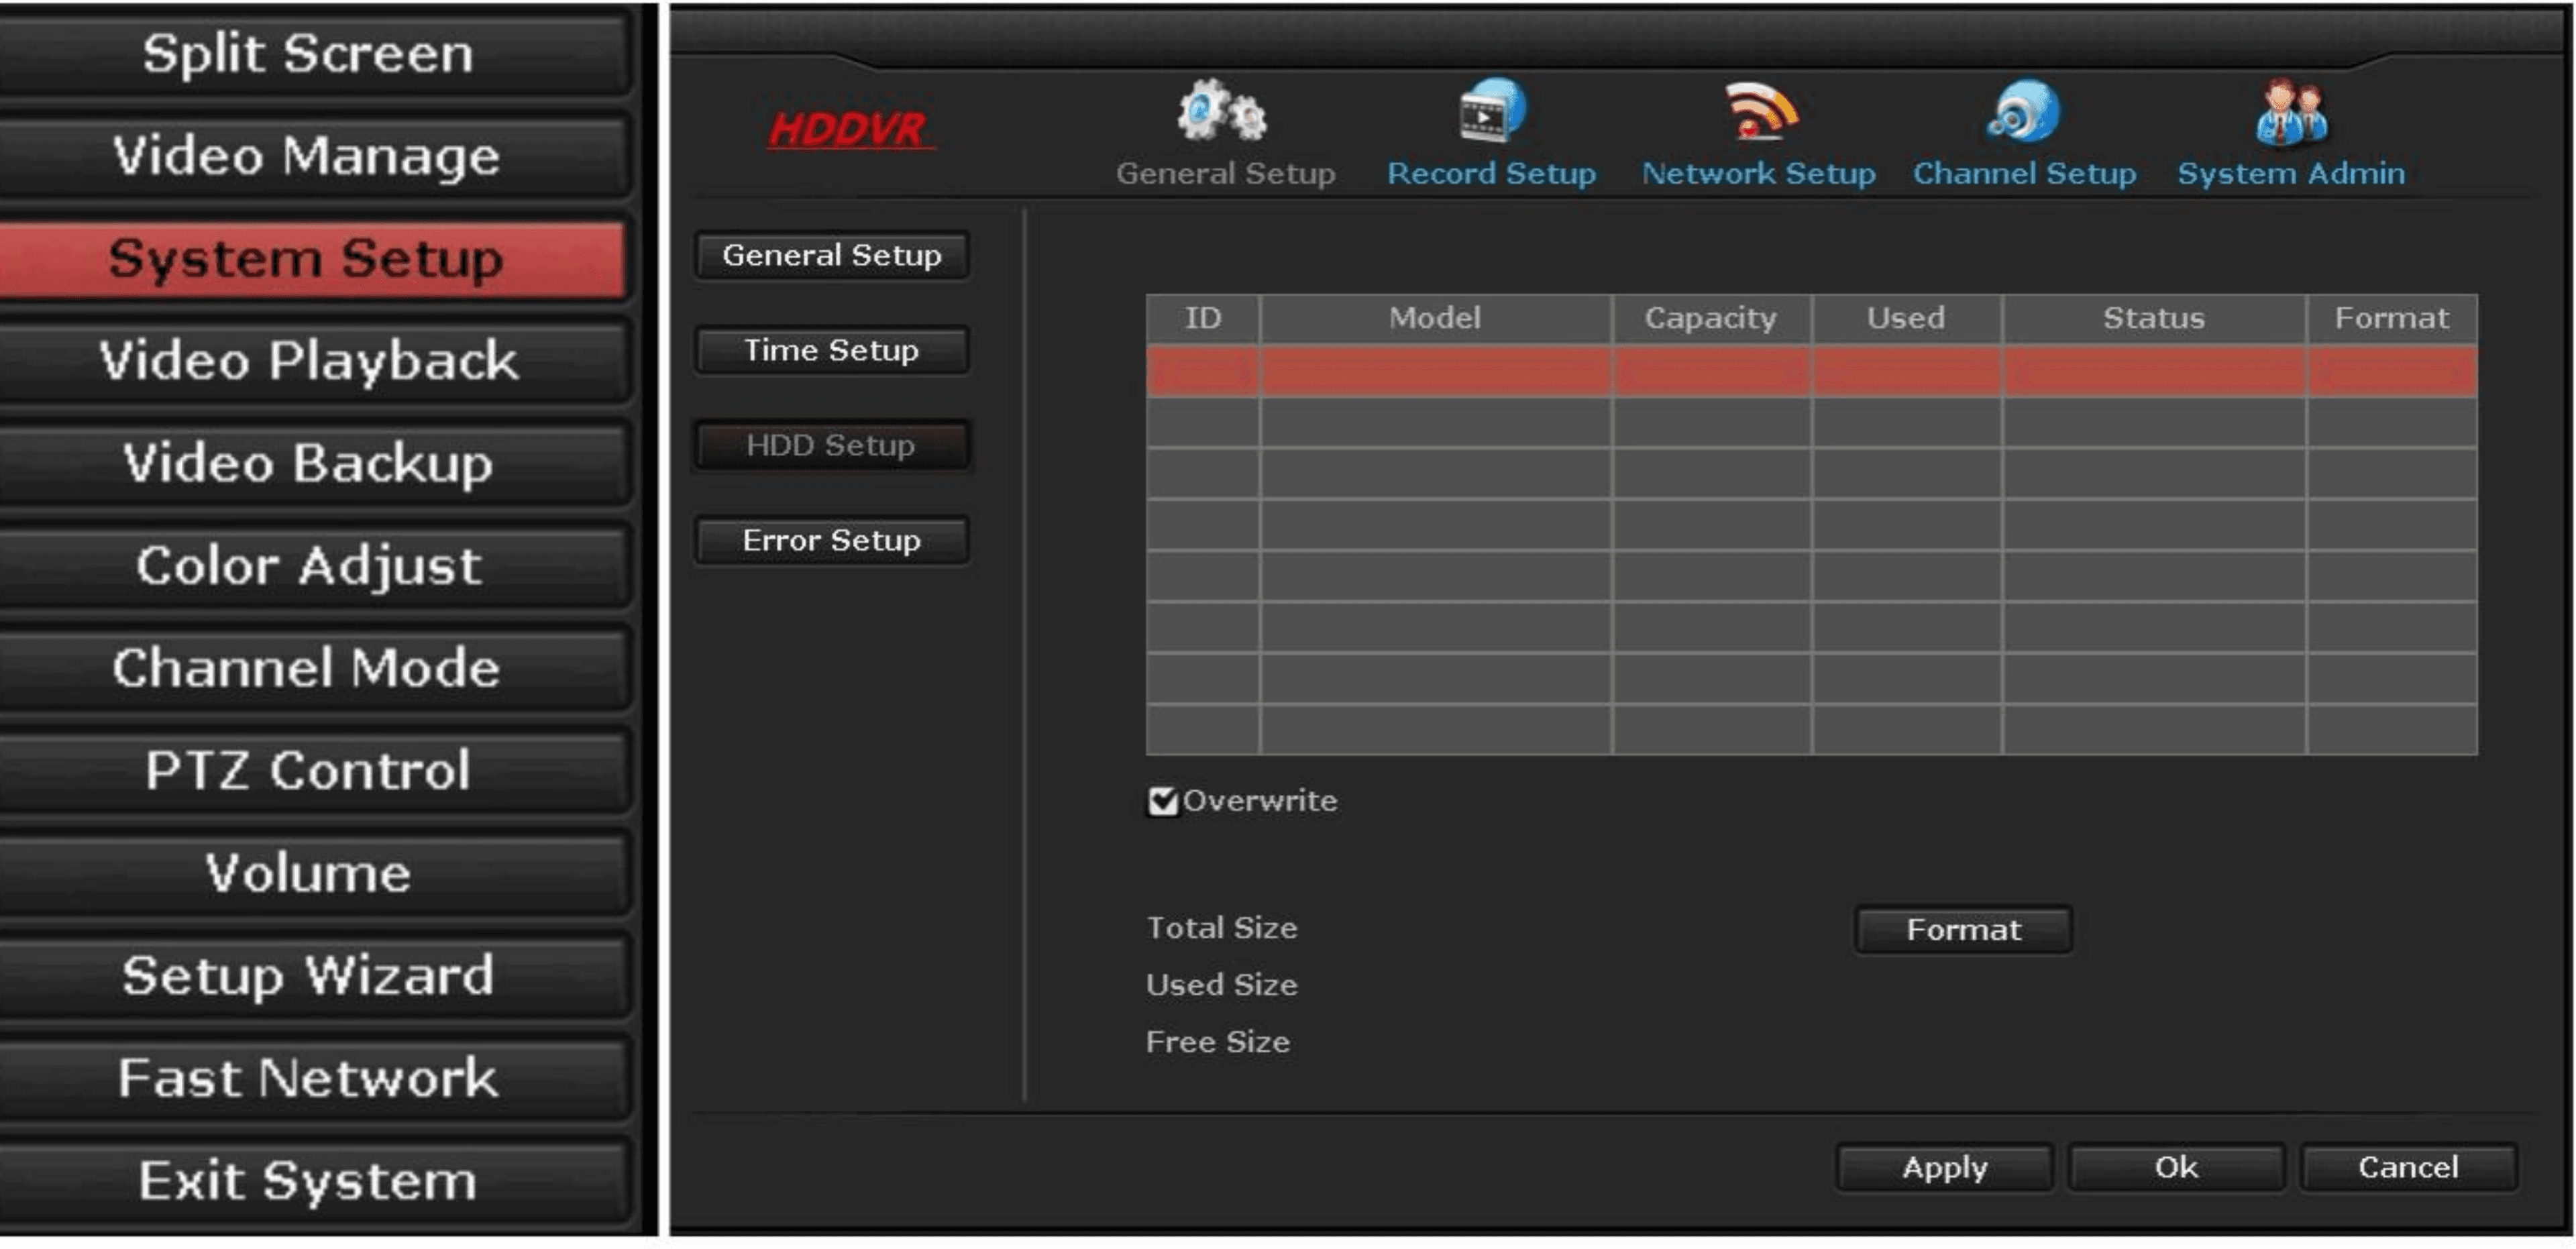Switch to the Network Setup tab label
The width and height of the screenshot is (2576, 1249).
(1758, 174)
